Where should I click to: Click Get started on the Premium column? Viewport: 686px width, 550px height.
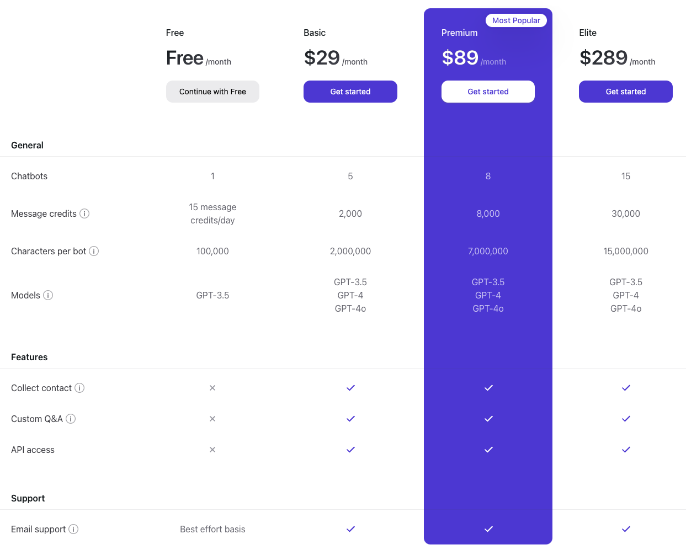coord(488,92)
